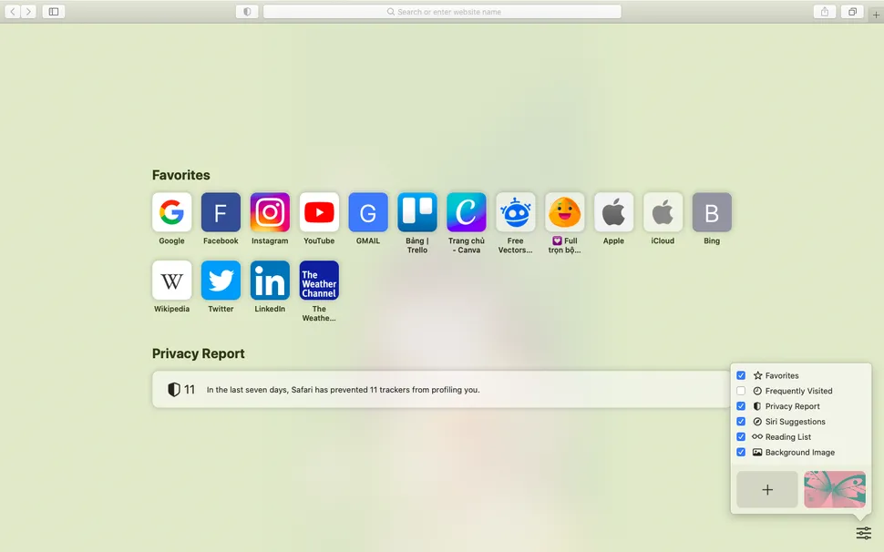Click the Privacy Report shield in toolbar
Screen dimensions: 884x552
pos(247,12)
